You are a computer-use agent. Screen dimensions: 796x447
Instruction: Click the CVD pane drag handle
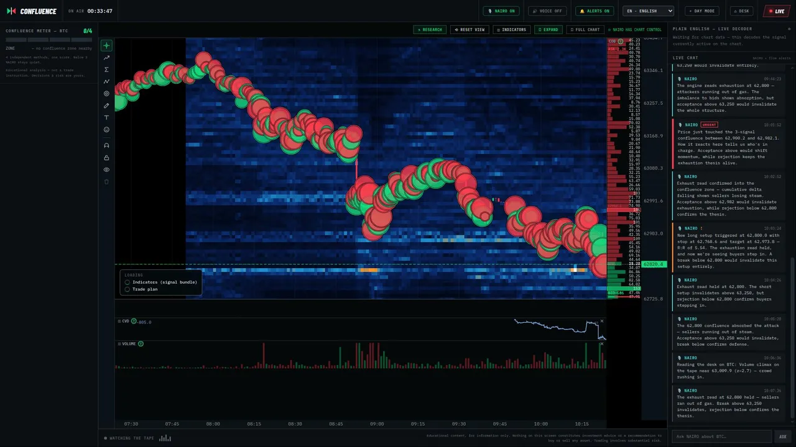[x=119, y=321]
